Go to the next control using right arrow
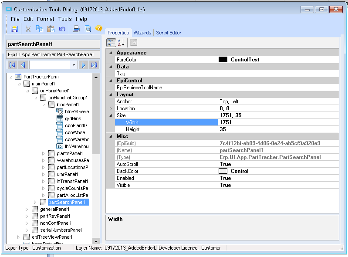This screenshot has width=348, height=257. [x=84, y=65]
